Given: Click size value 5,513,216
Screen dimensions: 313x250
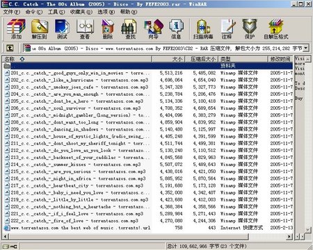Looking at the screenshot, I should [x=171, y=73].
